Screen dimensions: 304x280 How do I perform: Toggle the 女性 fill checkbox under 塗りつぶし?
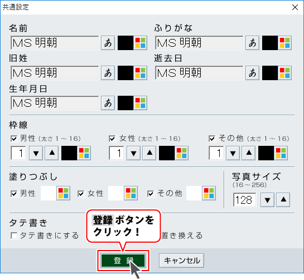pyautogui.click(x=81, y=194)
